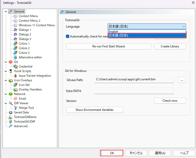The height and width of the screenshot is (158, 196).
Task: Toggle Automatically check for newer versions checkbox
Action: tap(67, 36)
